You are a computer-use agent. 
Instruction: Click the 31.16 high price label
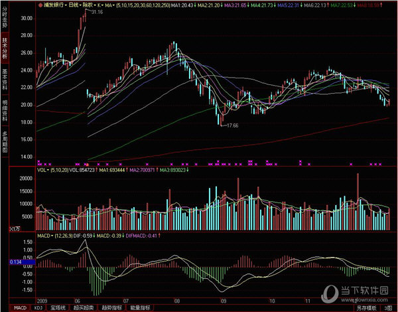pyautogui.click(x=98, y=12)
